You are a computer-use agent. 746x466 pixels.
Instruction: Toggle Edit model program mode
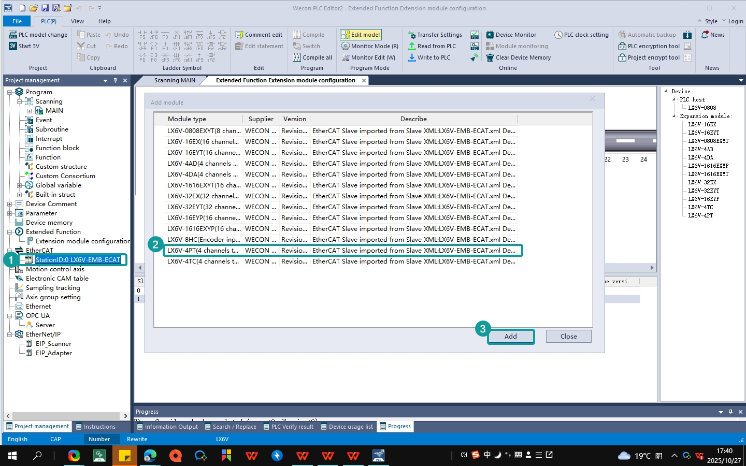(x=361, y=35)
